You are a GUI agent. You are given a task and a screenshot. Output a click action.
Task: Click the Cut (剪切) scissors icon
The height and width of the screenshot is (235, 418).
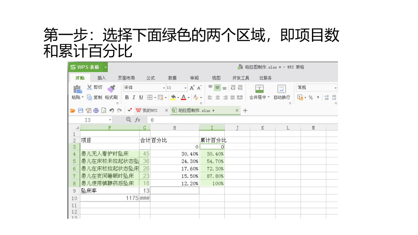[90, 87]
